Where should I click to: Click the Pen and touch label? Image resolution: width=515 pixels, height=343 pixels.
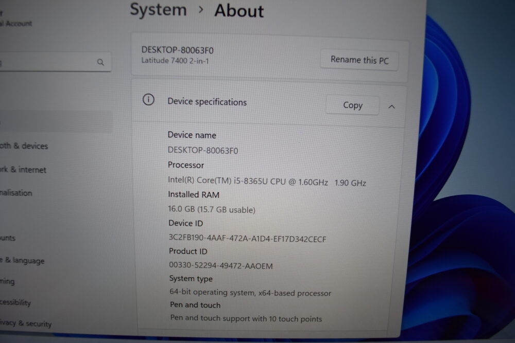coord(195,305)
